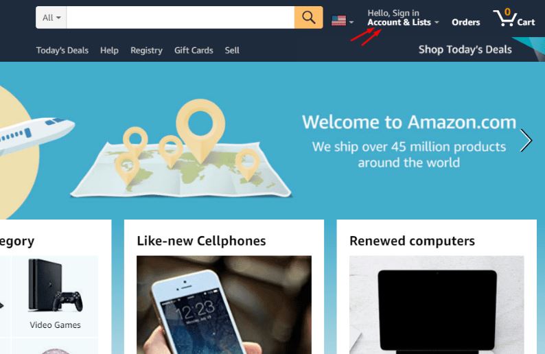Go to the Registry menu item

tap(146, 50)
